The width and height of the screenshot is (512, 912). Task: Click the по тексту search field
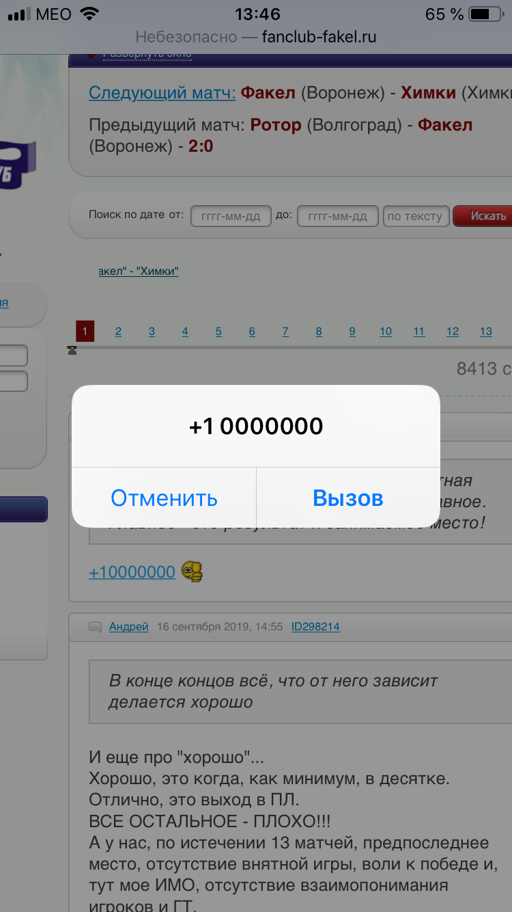point(416,216)
